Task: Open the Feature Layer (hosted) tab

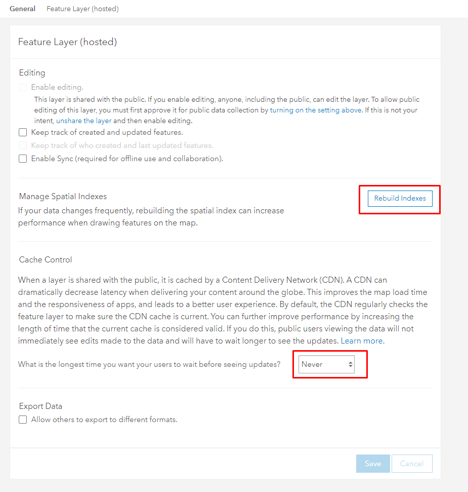Action: tap(82, 9)
